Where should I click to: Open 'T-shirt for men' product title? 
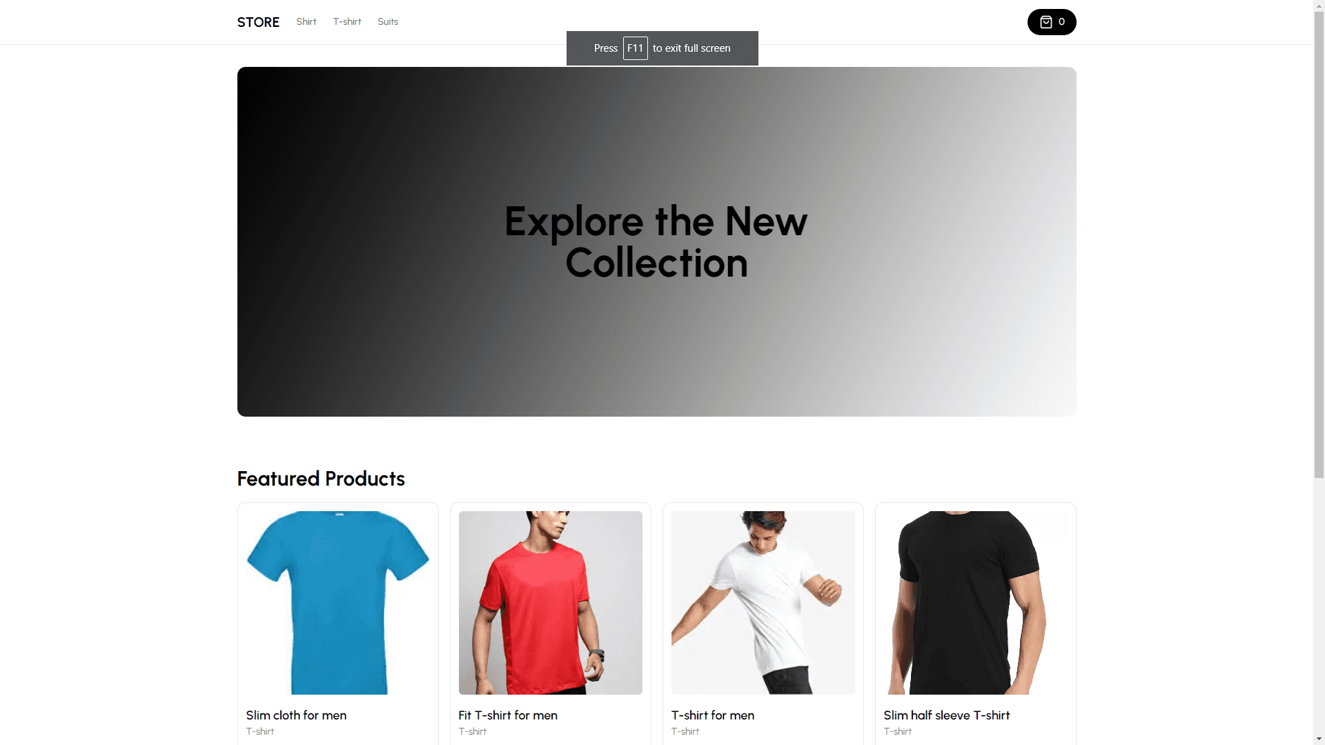(713, 715)
